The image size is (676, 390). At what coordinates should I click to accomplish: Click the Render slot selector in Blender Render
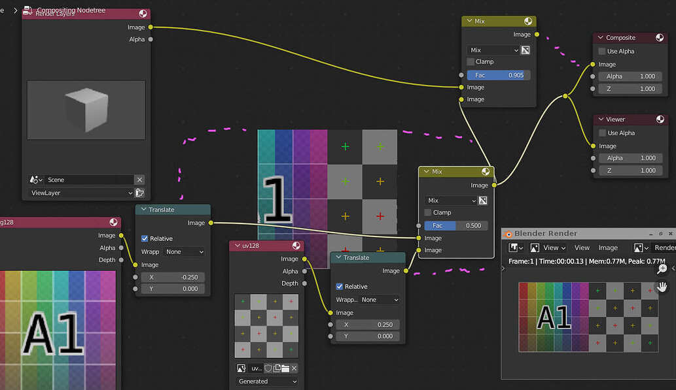[x=664, y=248]
